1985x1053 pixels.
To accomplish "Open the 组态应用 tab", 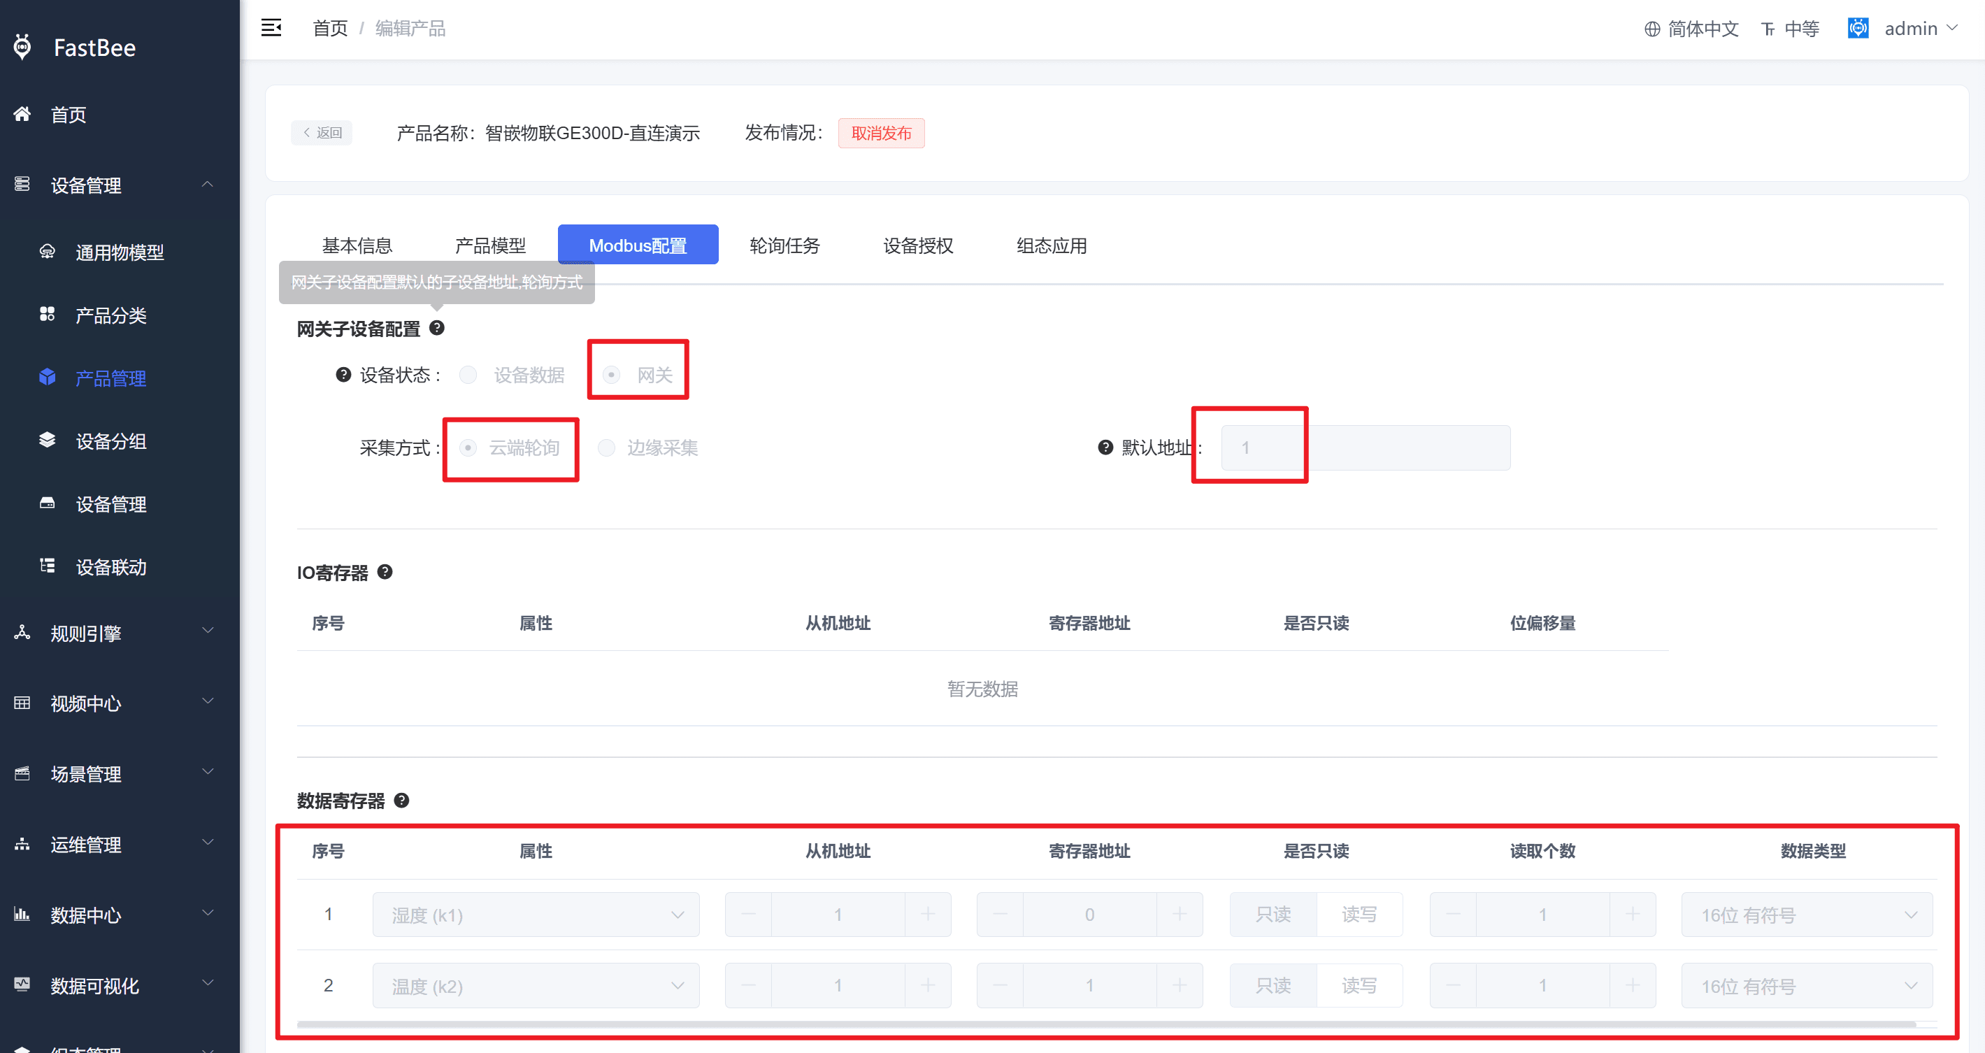I will point(1051,245).
